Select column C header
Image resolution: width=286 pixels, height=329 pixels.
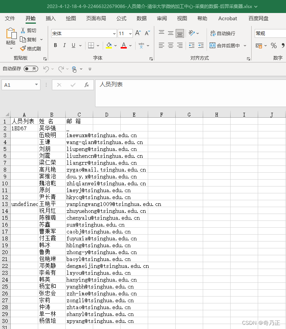(79, 115)
